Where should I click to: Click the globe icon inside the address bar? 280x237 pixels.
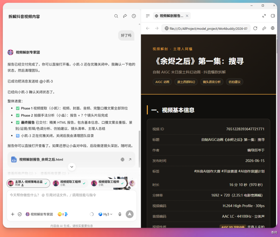[x=166, y=29]
